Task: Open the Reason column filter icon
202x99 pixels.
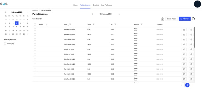Action: pos(142,24)
